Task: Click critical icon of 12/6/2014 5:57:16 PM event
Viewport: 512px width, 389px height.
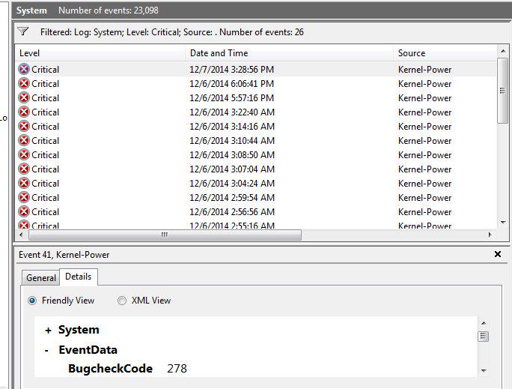Action: (x=24, y=97)
